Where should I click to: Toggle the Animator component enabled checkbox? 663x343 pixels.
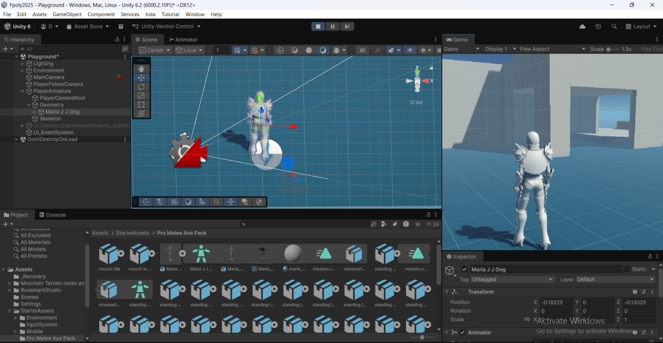tap(462, 333)
